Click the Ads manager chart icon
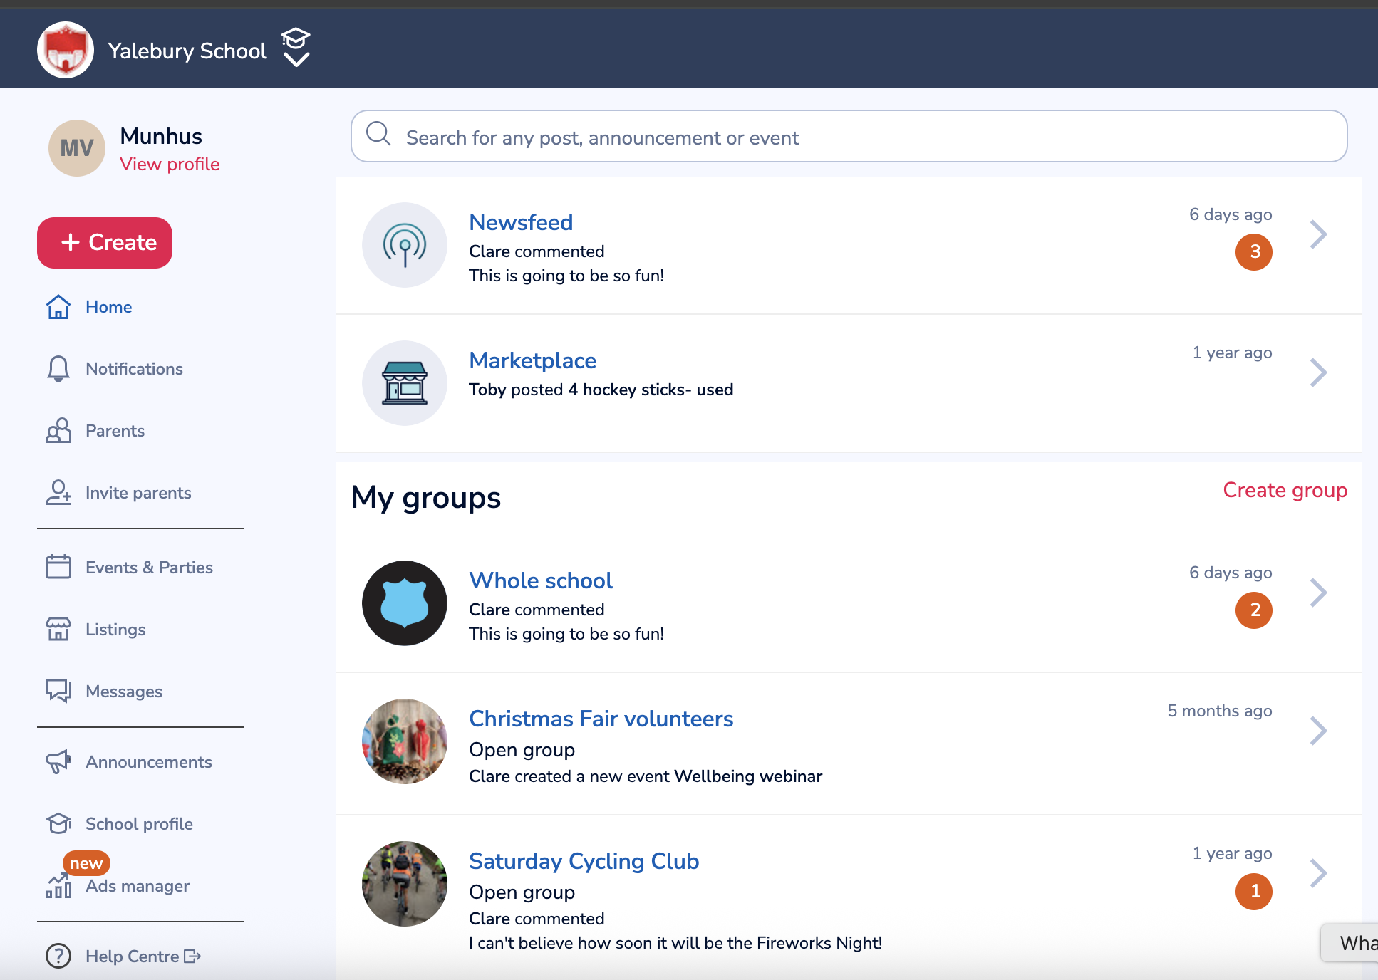This screenshot has height=980, width=1378. [x=58, y=886]
